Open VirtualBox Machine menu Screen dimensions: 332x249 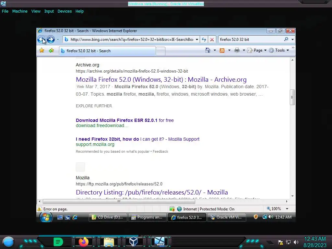[x=20, y=11]
